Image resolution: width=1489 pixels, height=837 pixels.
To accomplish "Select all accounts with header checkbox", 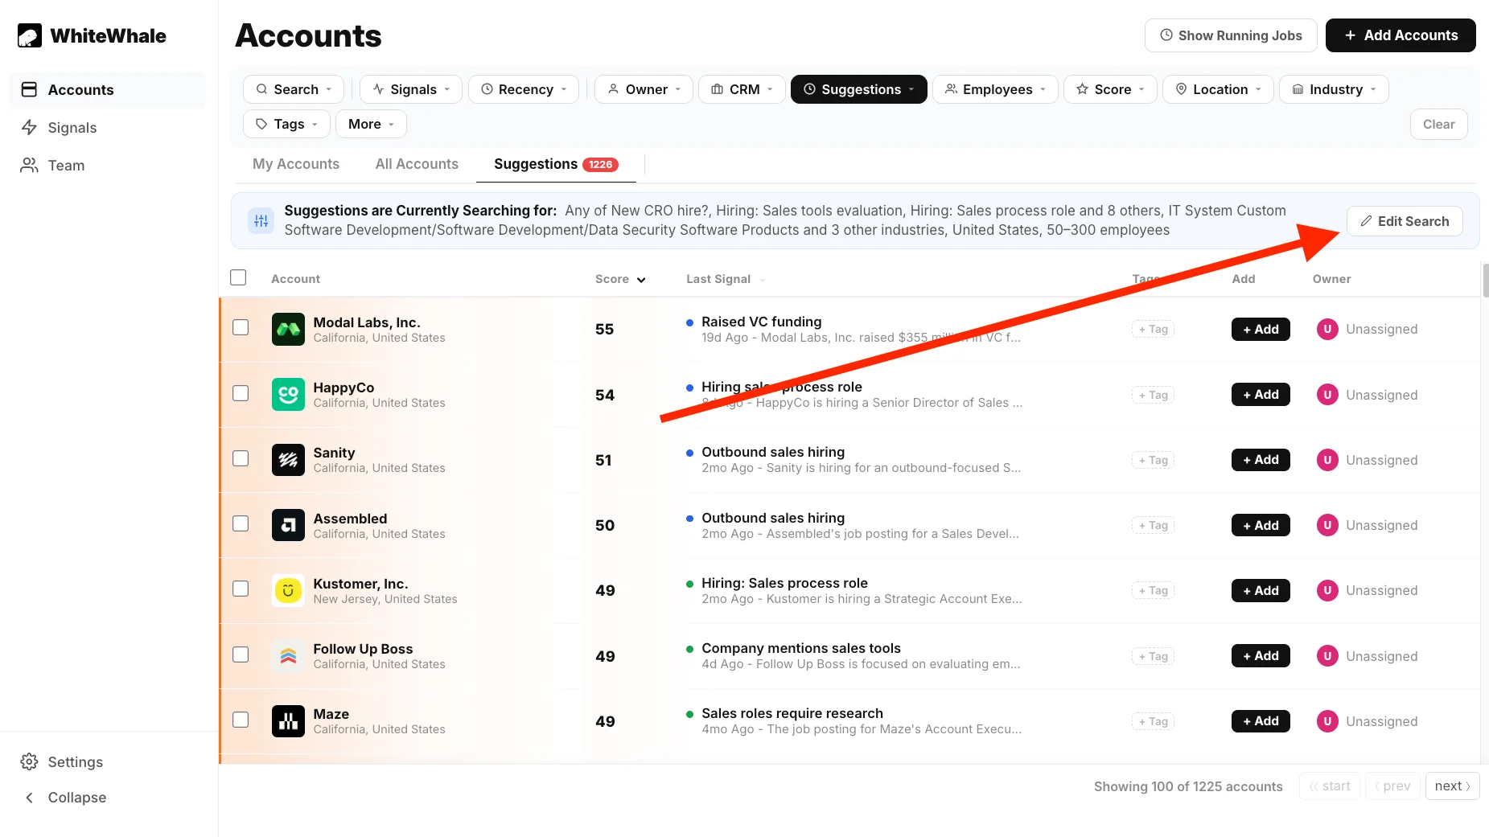I will pyautogui.click(x=238, y=277).
